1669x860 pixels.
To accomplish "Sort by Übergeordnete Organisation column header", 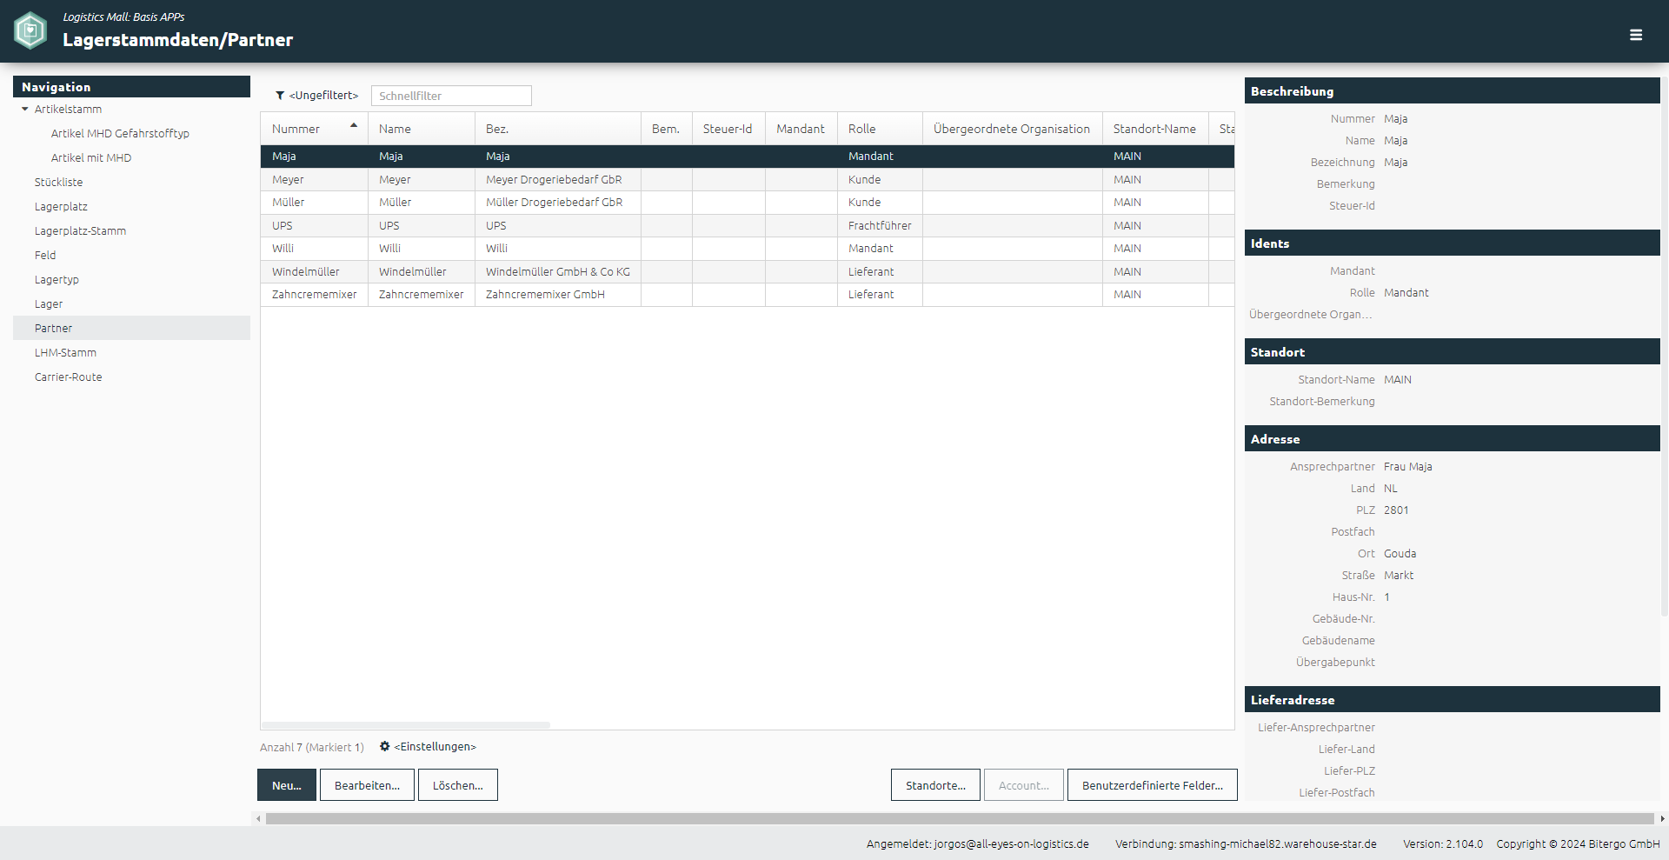I will [x=1012, y=129].
